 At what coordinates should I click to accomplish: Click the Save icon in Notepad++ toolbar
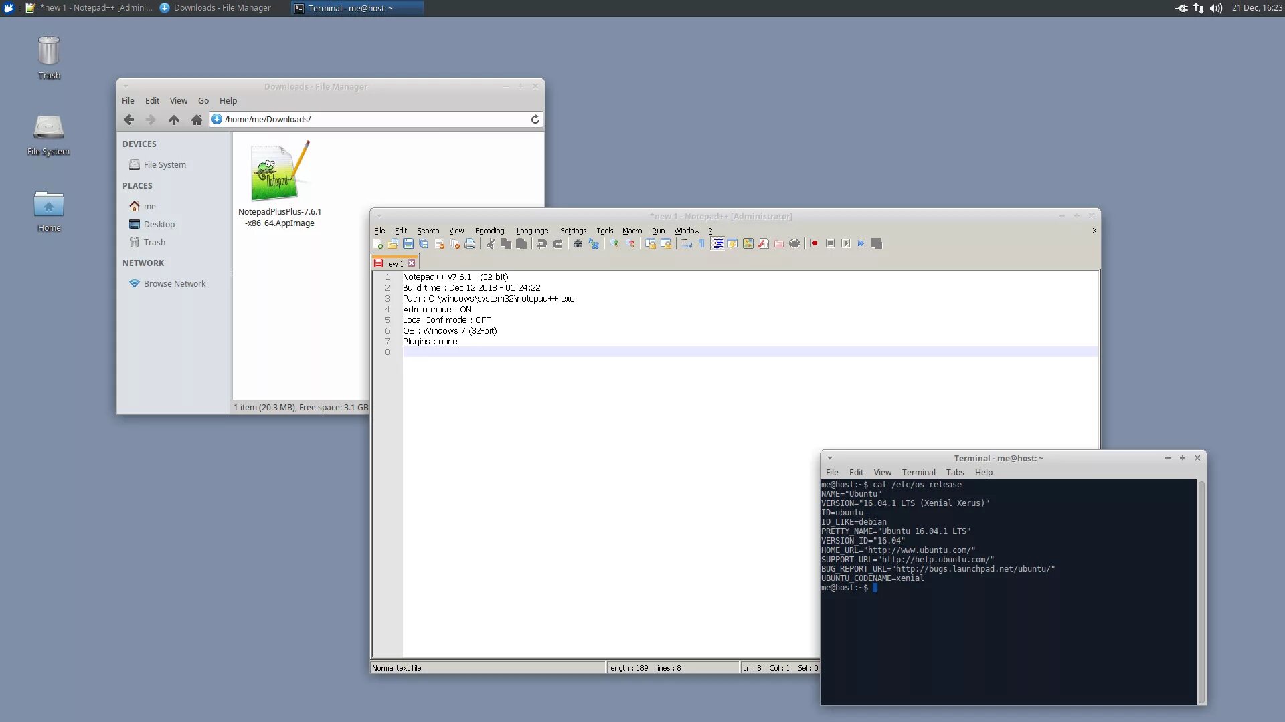point(408,244)
